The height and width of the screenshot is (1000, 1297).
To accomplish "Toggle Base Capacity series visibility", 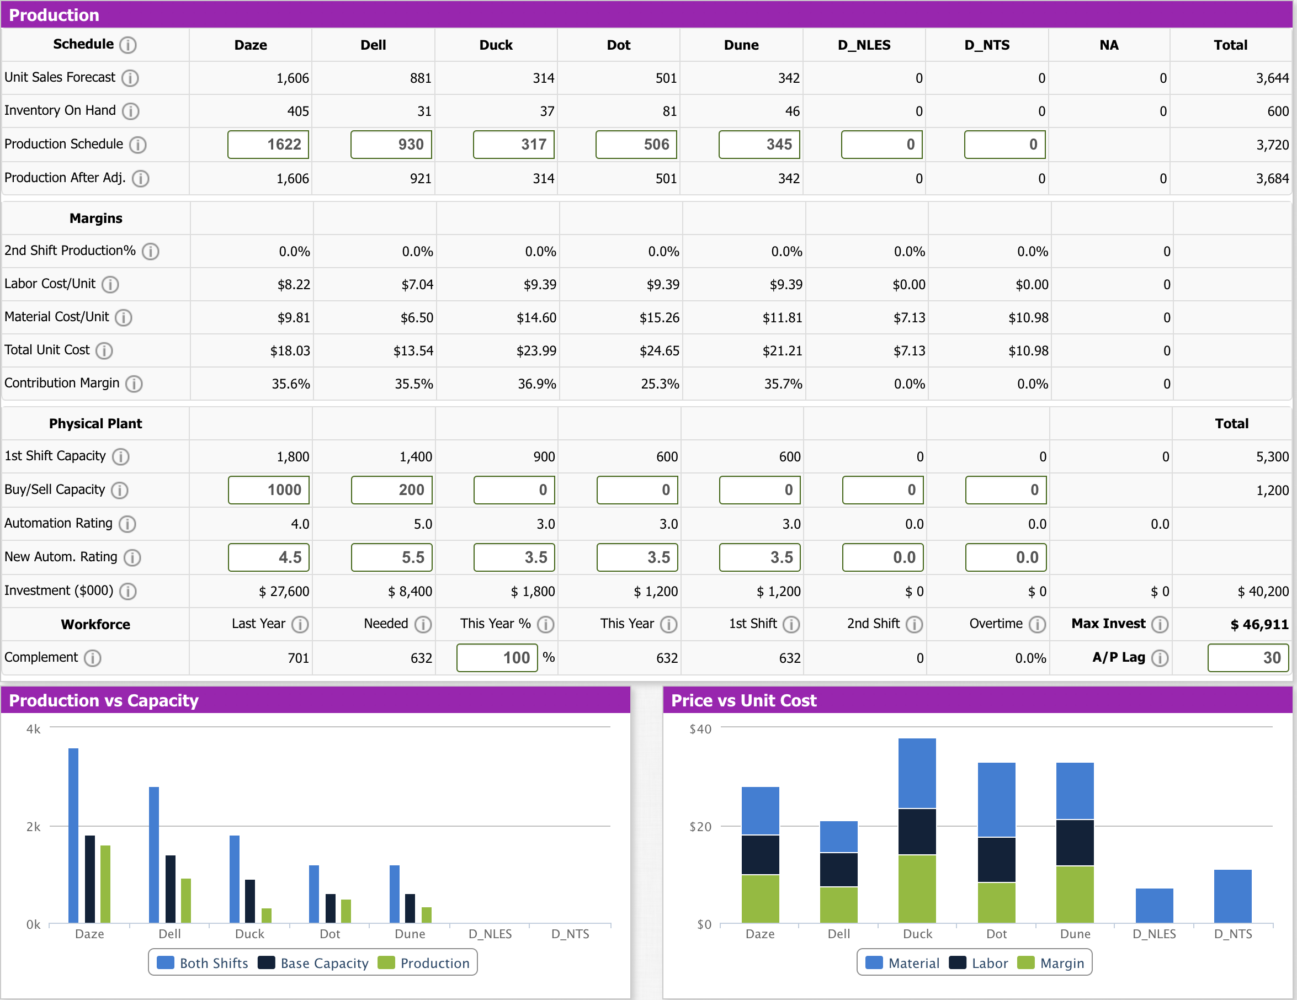I will pos(313,962).
